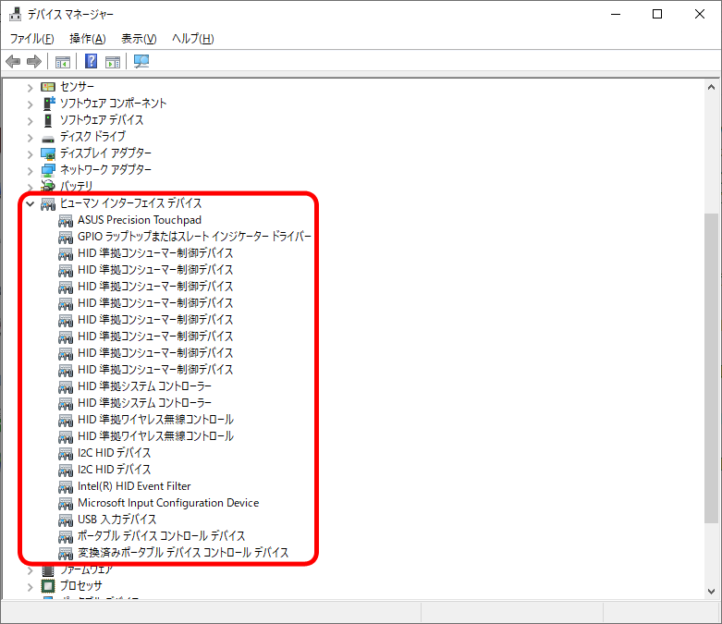This screenshot has width=722, height=624.
Task: Expand the ファームウェア category
Action: (30, 570)
